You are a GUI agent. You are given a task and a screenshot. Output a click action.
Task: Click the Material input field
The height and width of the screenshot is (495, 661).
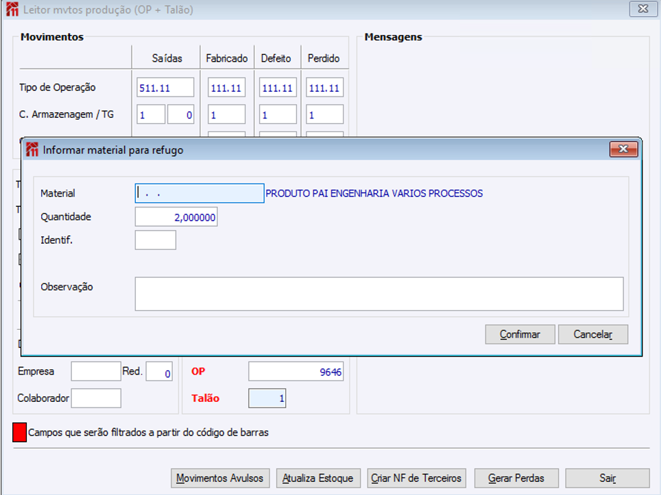200,193
